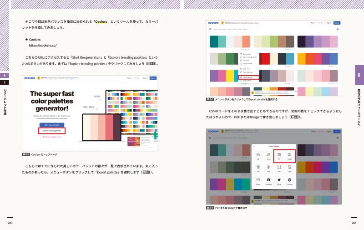Select the ASE export icon
Viewport: 364px width, 230px height.
pyautogui.click(x=268, y=167)
